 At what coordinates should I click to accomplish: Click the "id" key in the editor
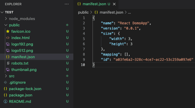coord(105,60)
